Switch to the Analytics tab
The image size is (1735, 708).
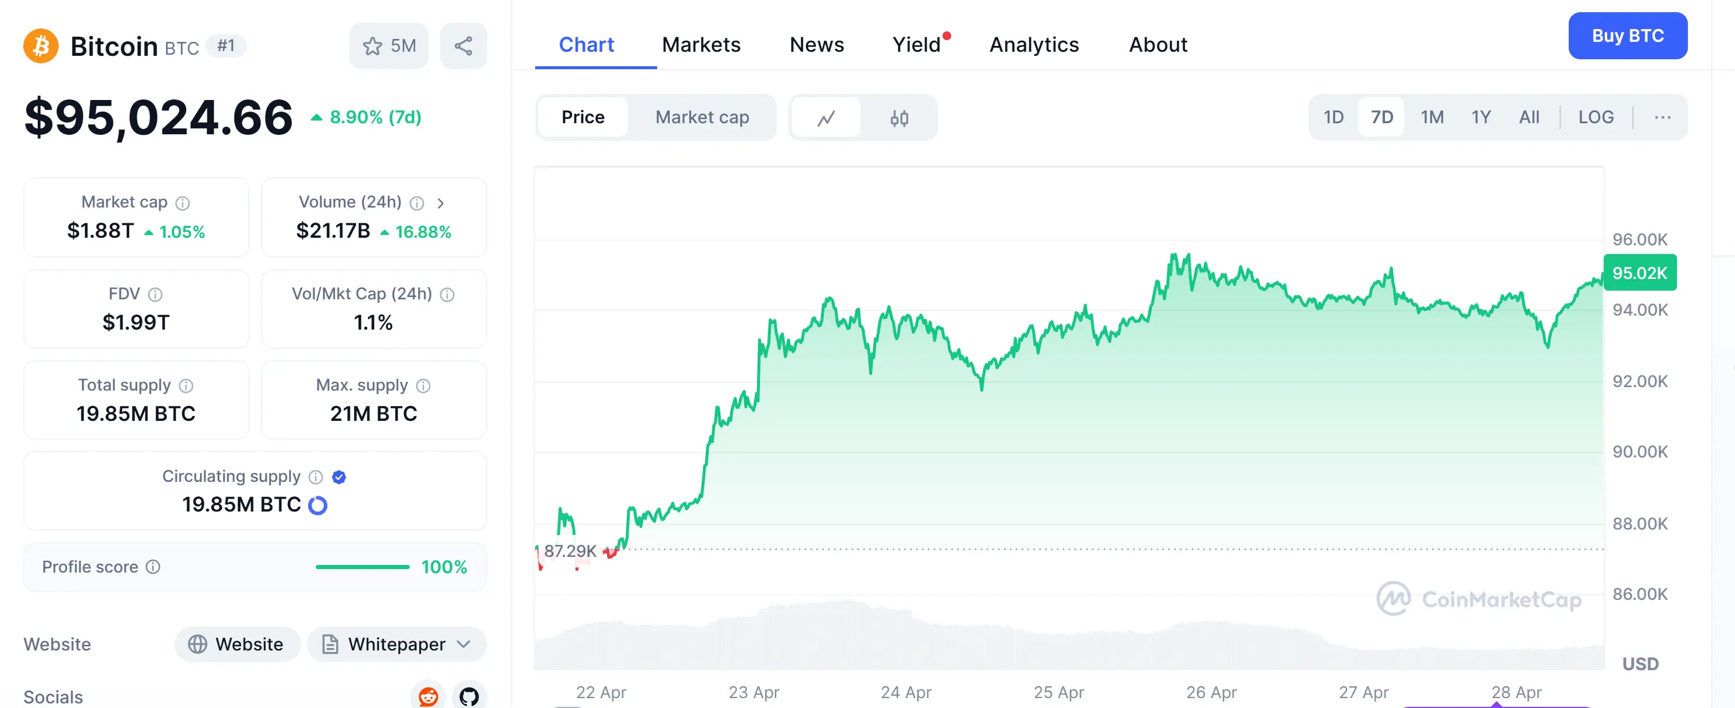pyautogui.click(x=1033, y=44)
